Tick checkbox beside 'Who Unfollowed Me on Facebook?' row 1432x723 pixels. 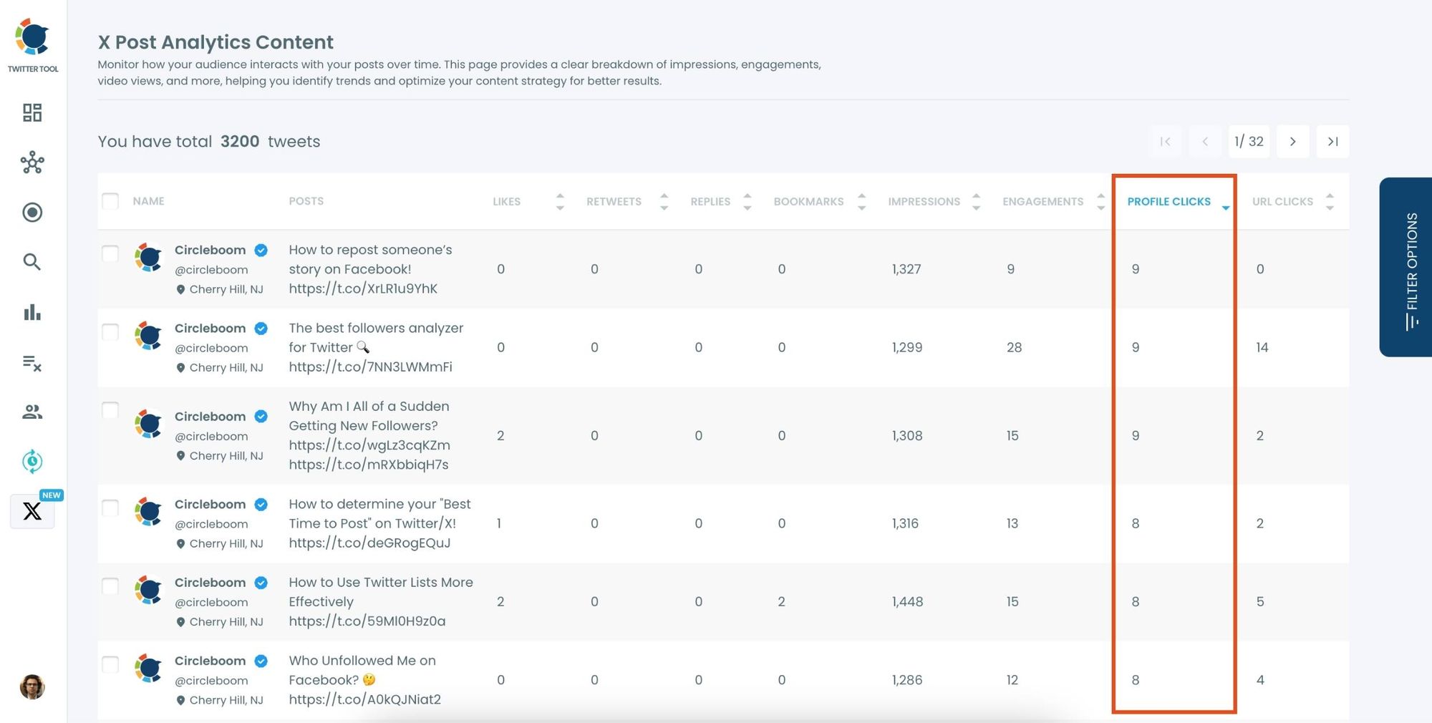(x=110, y=664)
